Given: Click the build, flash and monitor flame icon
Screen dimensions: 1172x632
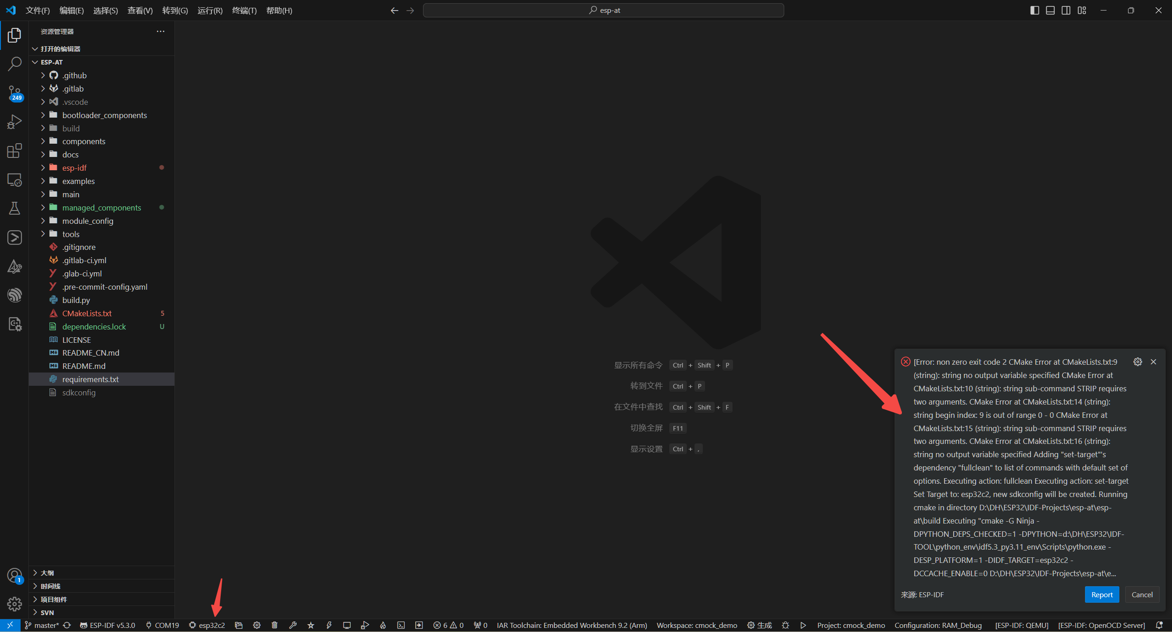Looking at the screenshot, I should 383,625.
